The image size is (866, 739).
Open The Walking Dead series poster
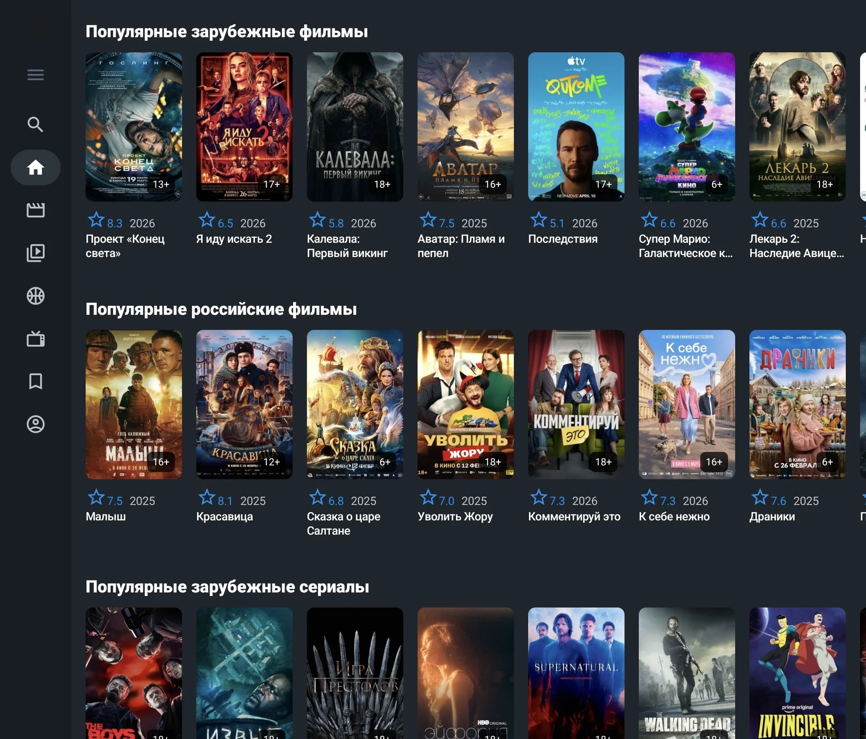coord(687,673)
